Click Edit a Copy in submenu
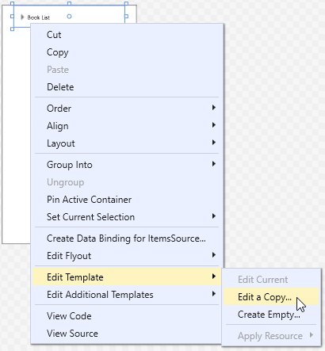 pos(271,297)
